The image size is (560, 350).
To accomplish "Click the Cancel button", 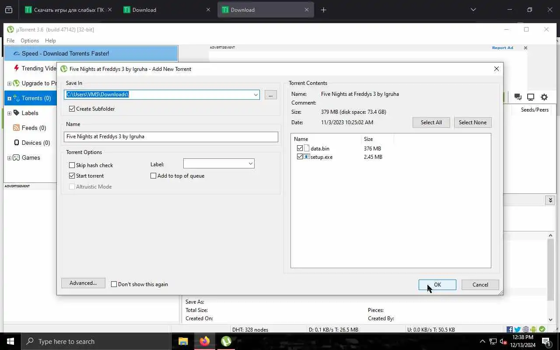I will pyautogui.click(x=480, y=284).
